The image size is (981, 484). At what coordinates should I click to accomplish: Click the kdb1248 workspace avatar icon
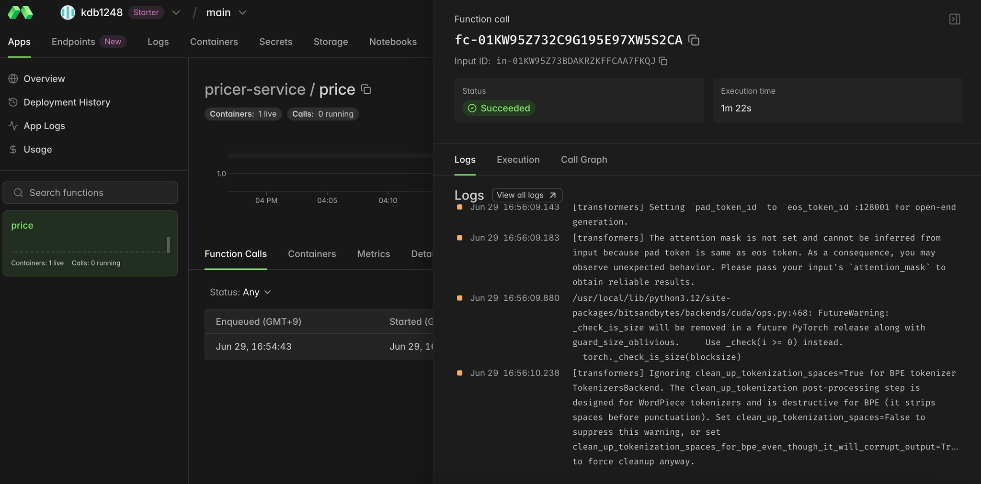coord(68,12)
